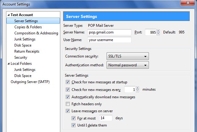Collapse the Test Account tree node

coord(9,15)
